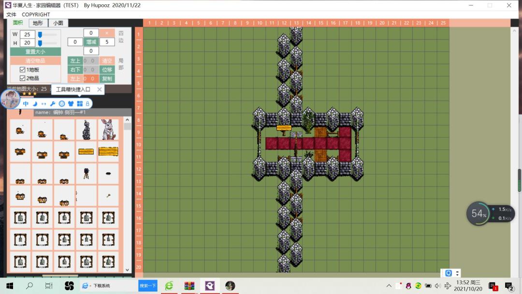
Task: Open the smiley emoji icon in input bar
Action: tap(61, 103)
